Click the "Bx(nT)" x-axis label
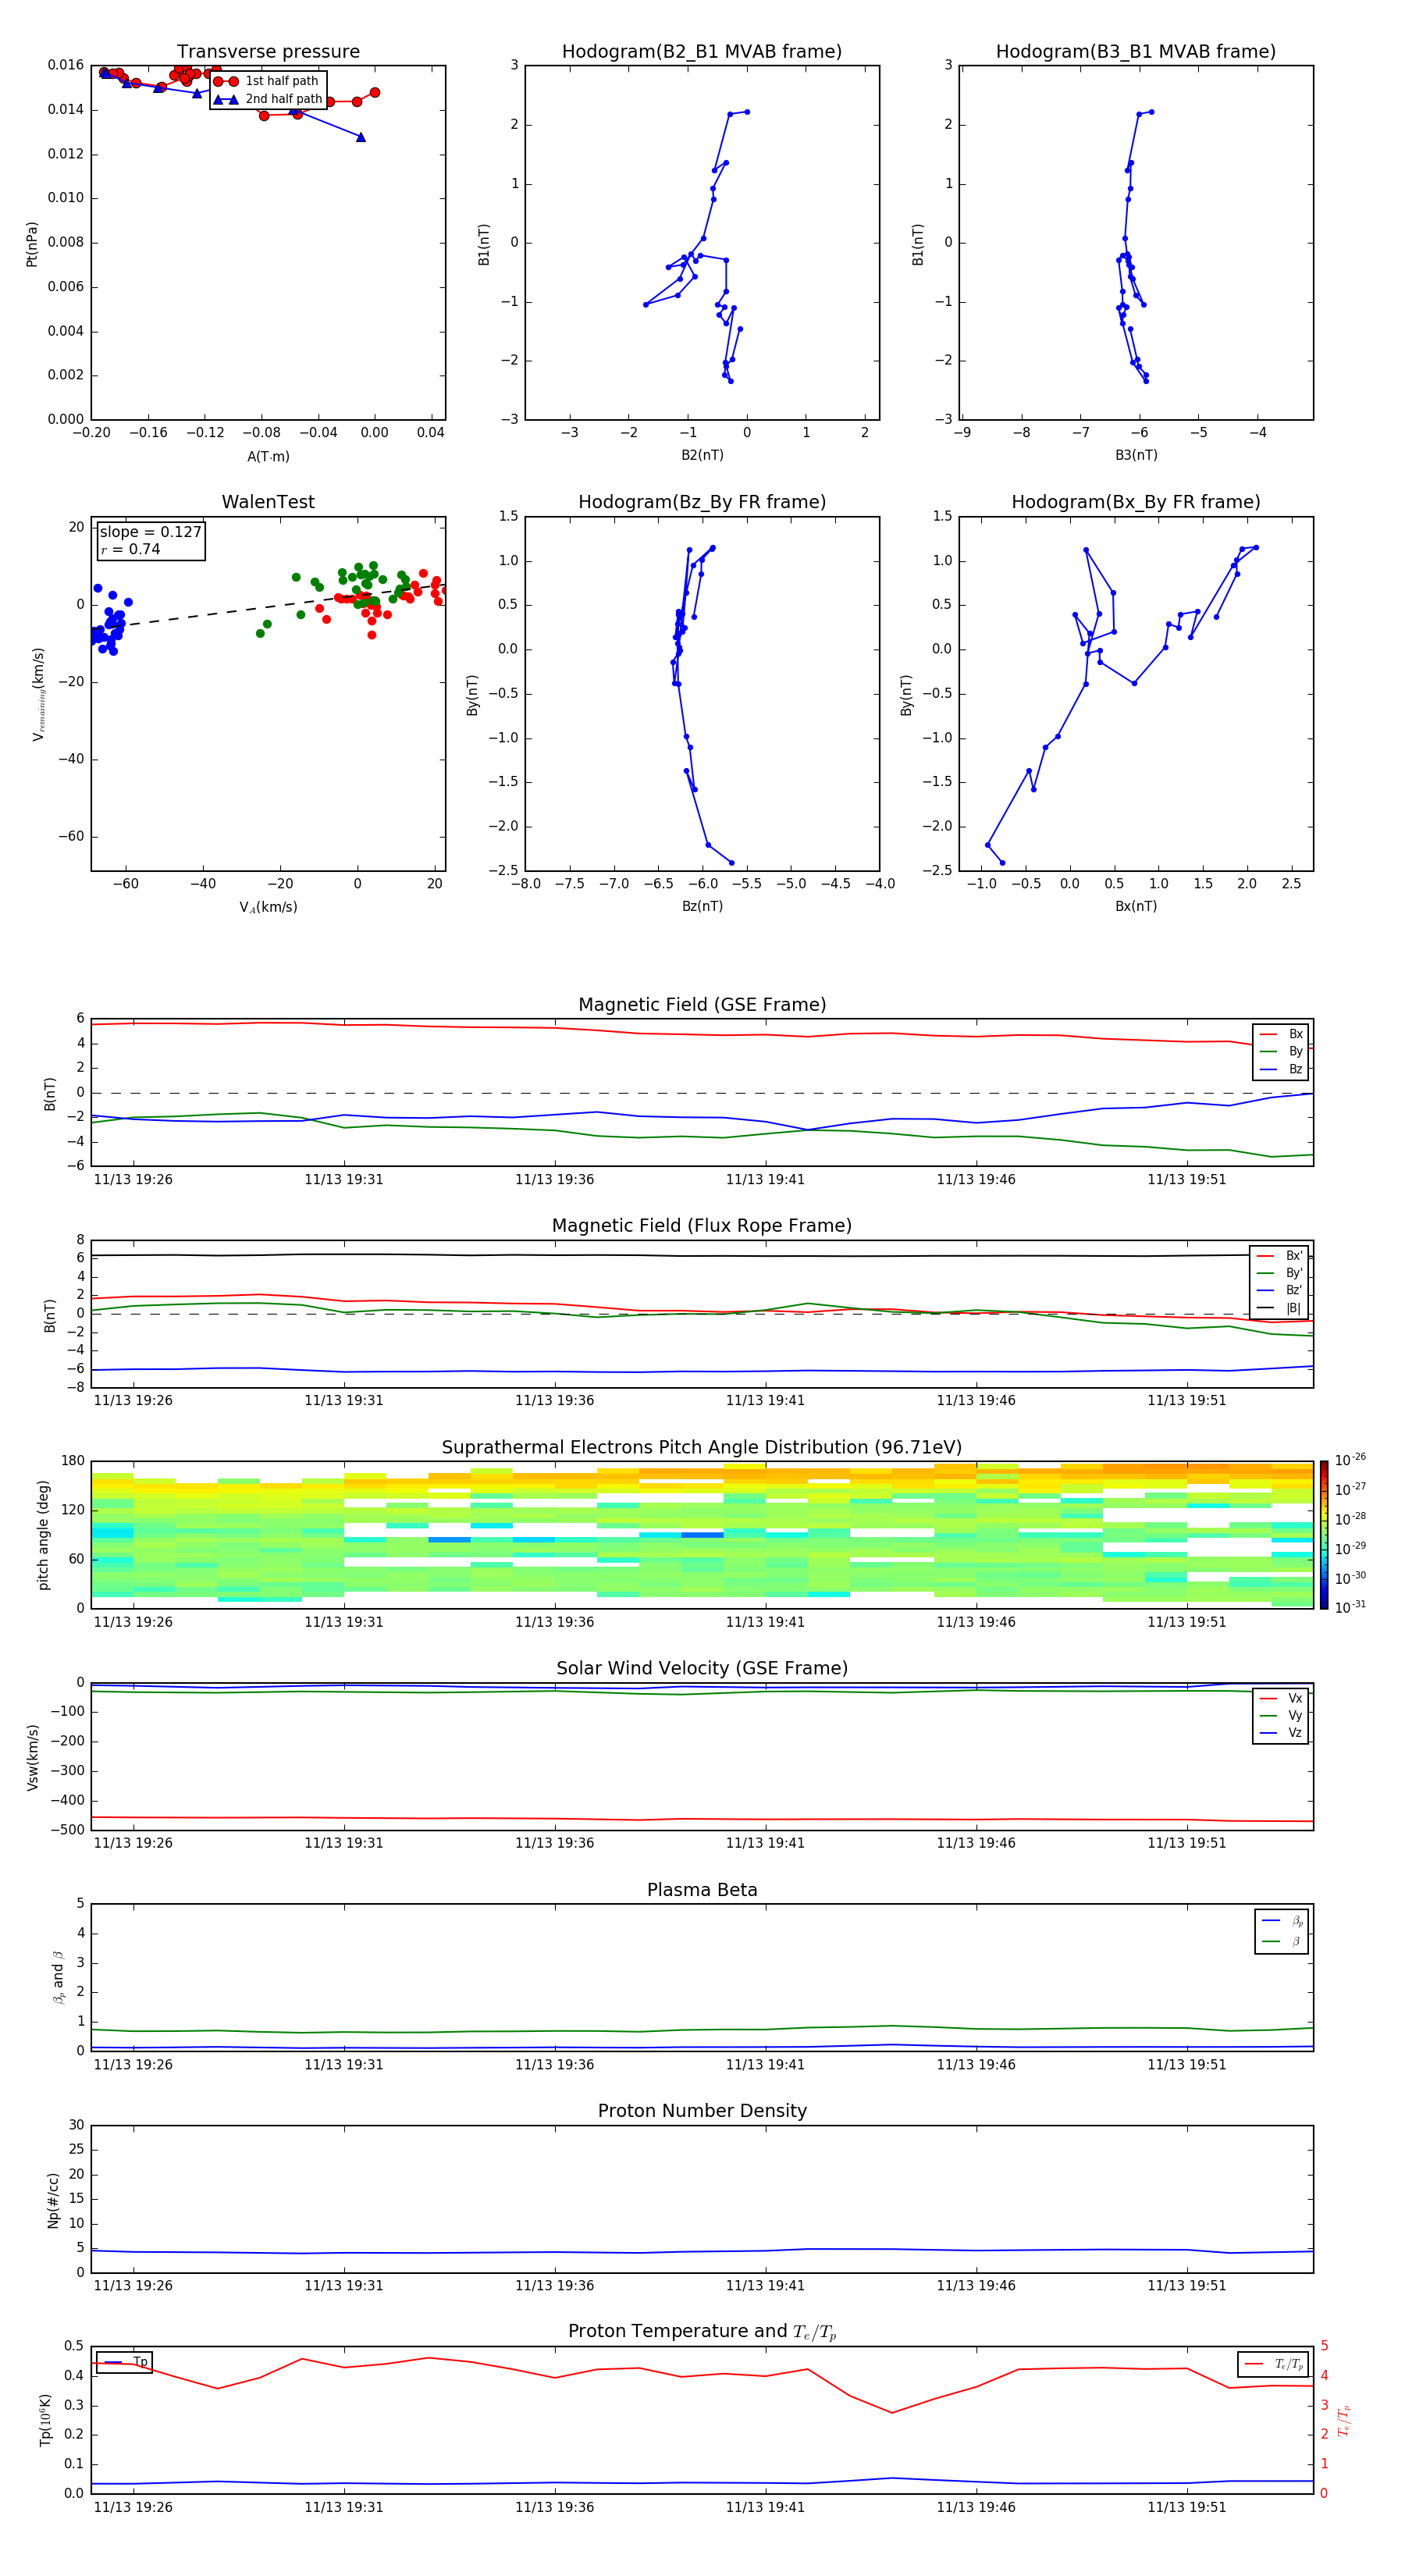This screenshot has height=2576, width=1405. [x=1135, y=906]
